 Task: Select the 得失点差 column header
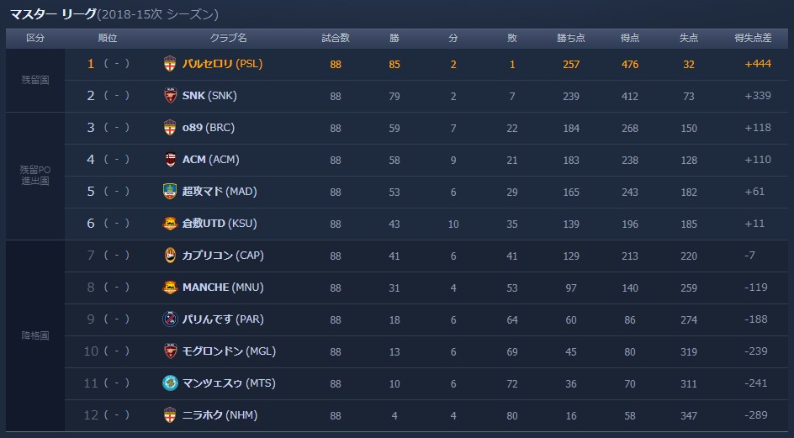point(753,38)
